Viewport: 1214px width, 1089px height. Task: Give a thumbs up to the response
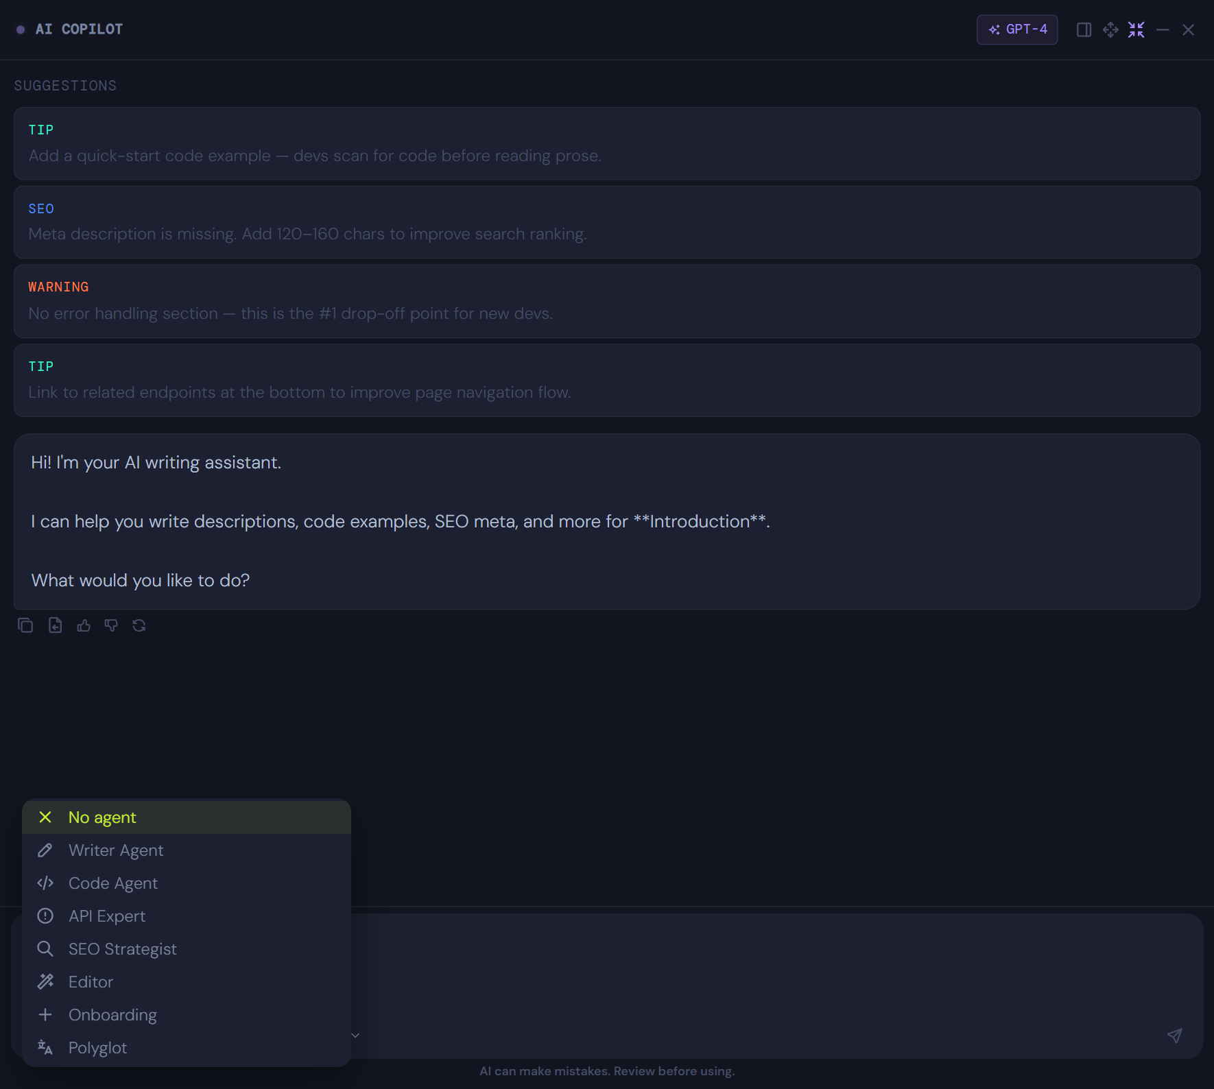(x=83, y=625)
